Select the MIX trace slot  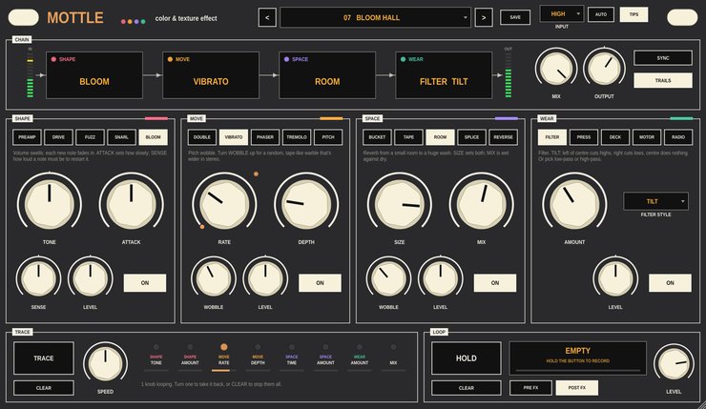tap(393, 358)
